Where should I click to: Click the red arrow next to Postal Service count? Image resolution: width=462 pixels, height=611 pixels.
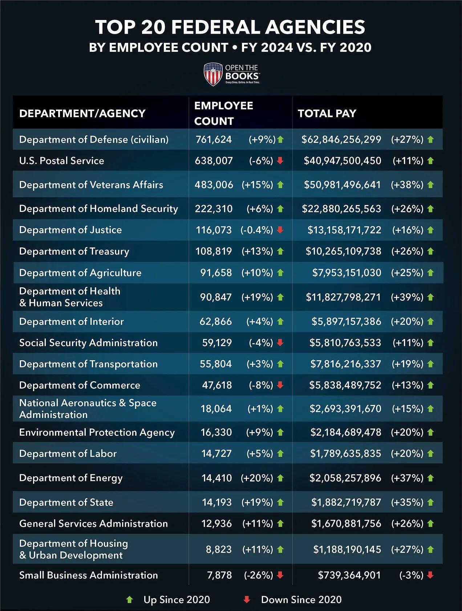pyautogui.click(x=280, y=161)
